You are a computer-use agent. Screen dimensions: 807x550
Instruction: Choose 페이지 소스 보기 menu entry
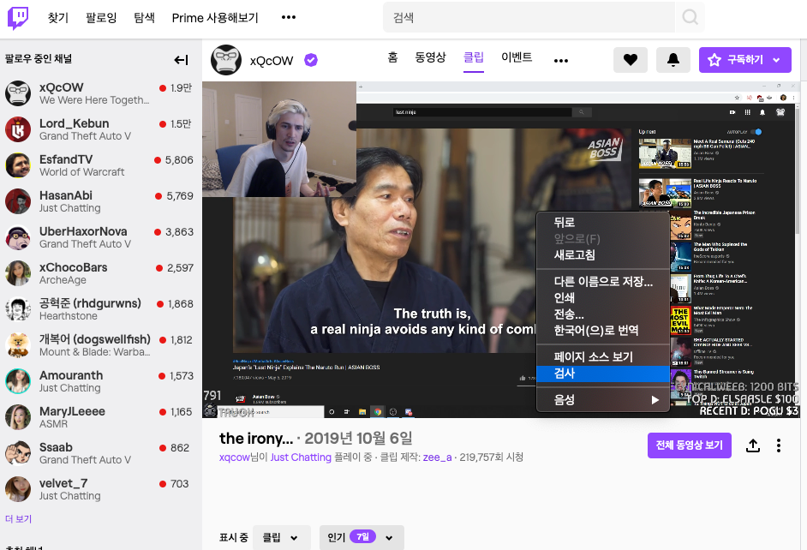(602, 356)
